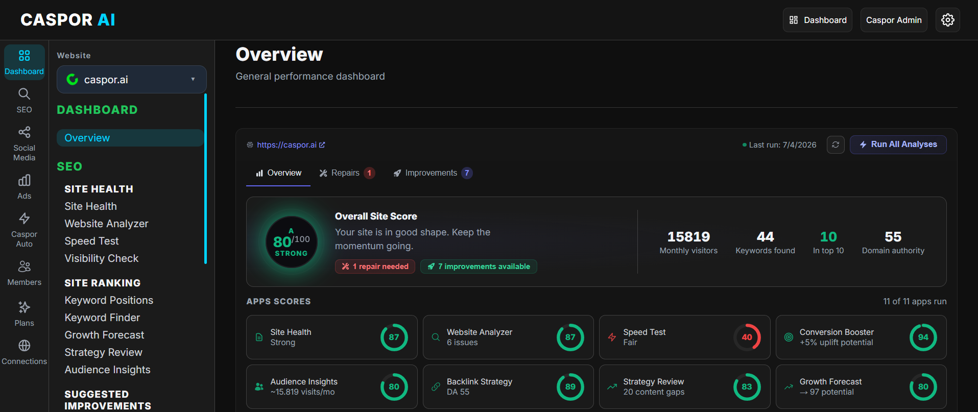Viewport: 978px width, 412px height.
Task: Click the Growth Forecast trend icon
Action: coord(789,386)
